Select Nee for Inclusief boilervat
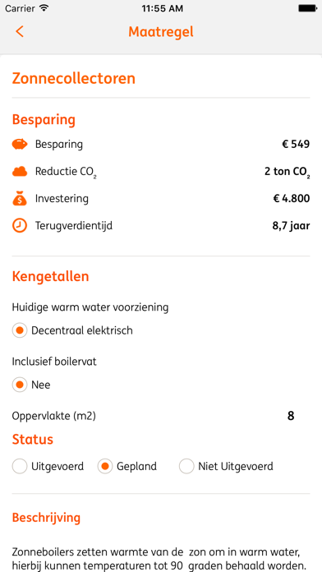 (20, 385)
